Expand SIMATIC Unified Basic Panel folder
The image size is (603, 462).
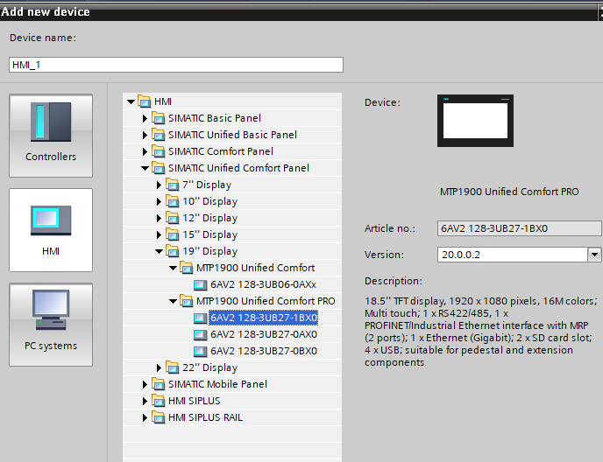(x=145, y=135)
